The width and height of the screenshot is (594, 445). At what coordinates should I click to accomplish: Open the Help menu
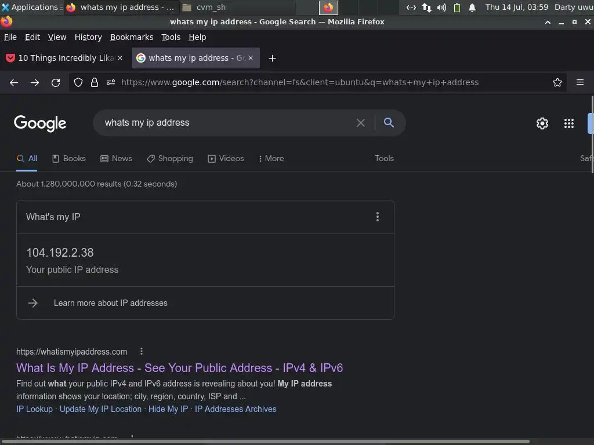pos(197,37)
